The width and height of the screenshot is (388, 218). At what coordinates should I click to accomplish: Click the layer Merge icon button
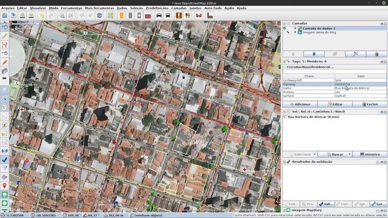point(335,54)
